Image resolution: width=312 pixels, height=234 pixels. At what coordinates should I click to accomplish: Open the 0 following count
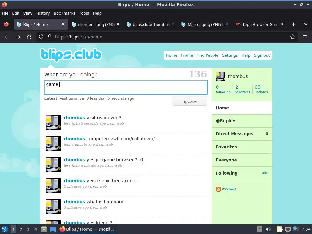(x=223, y=89)
